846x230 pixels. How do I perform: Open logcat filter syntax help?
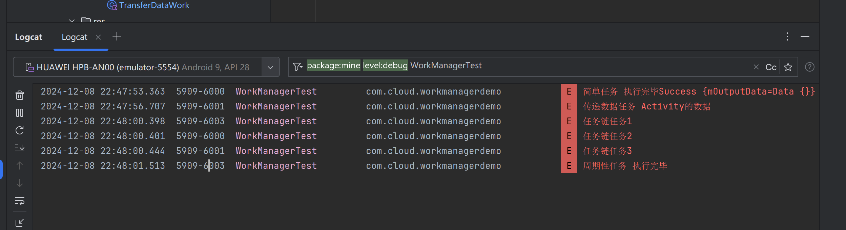coord(809,67)
